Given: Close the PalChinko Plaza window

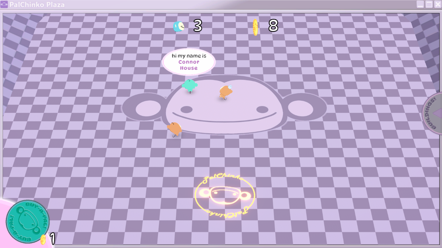Looking at the screenshot, I should click(x=438, y=4).
